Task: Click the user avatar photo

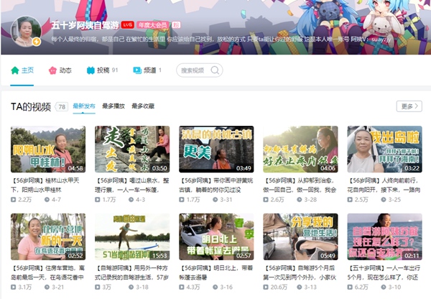Action: (x=24, y=29)
